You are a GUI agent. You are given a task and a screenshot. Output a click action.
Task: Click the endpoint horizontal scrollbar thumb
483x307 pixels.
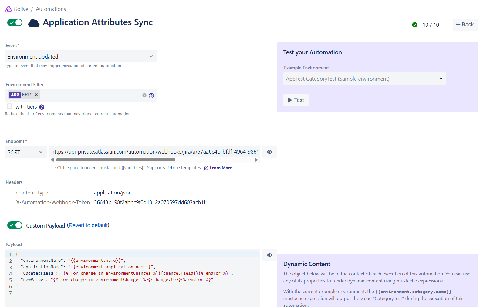click(x=116, y=160)
